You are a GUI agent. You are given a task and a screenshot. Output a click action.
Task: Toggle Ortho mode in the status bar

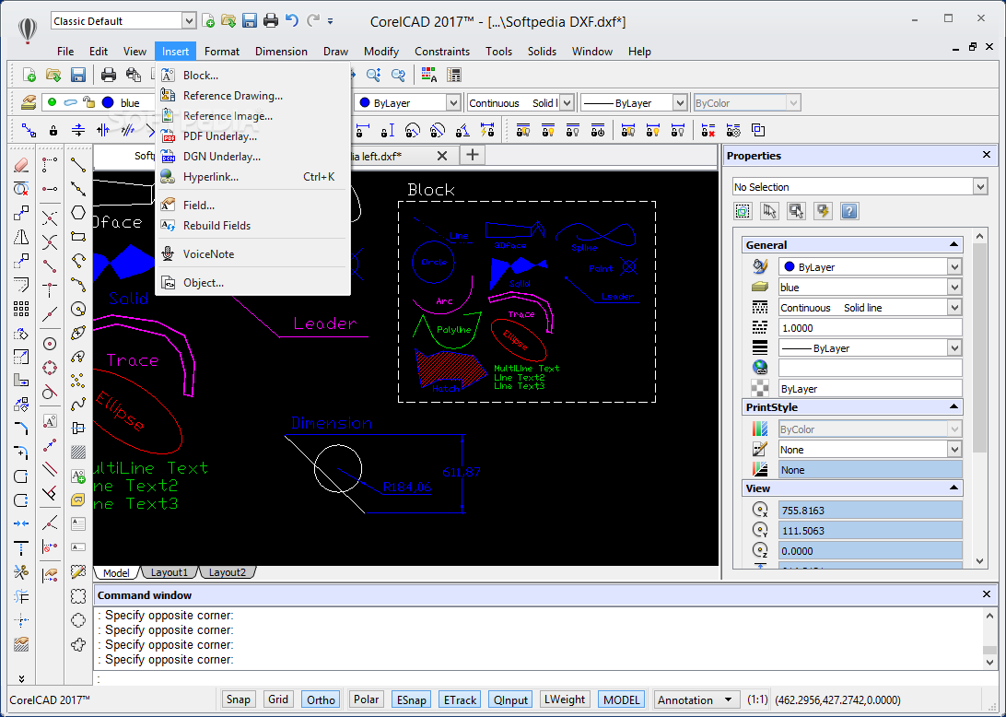point(321,699)
